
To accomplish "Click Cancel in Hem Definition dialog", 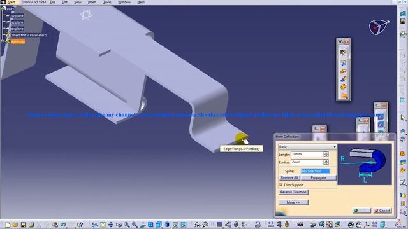I will (382, 211).
